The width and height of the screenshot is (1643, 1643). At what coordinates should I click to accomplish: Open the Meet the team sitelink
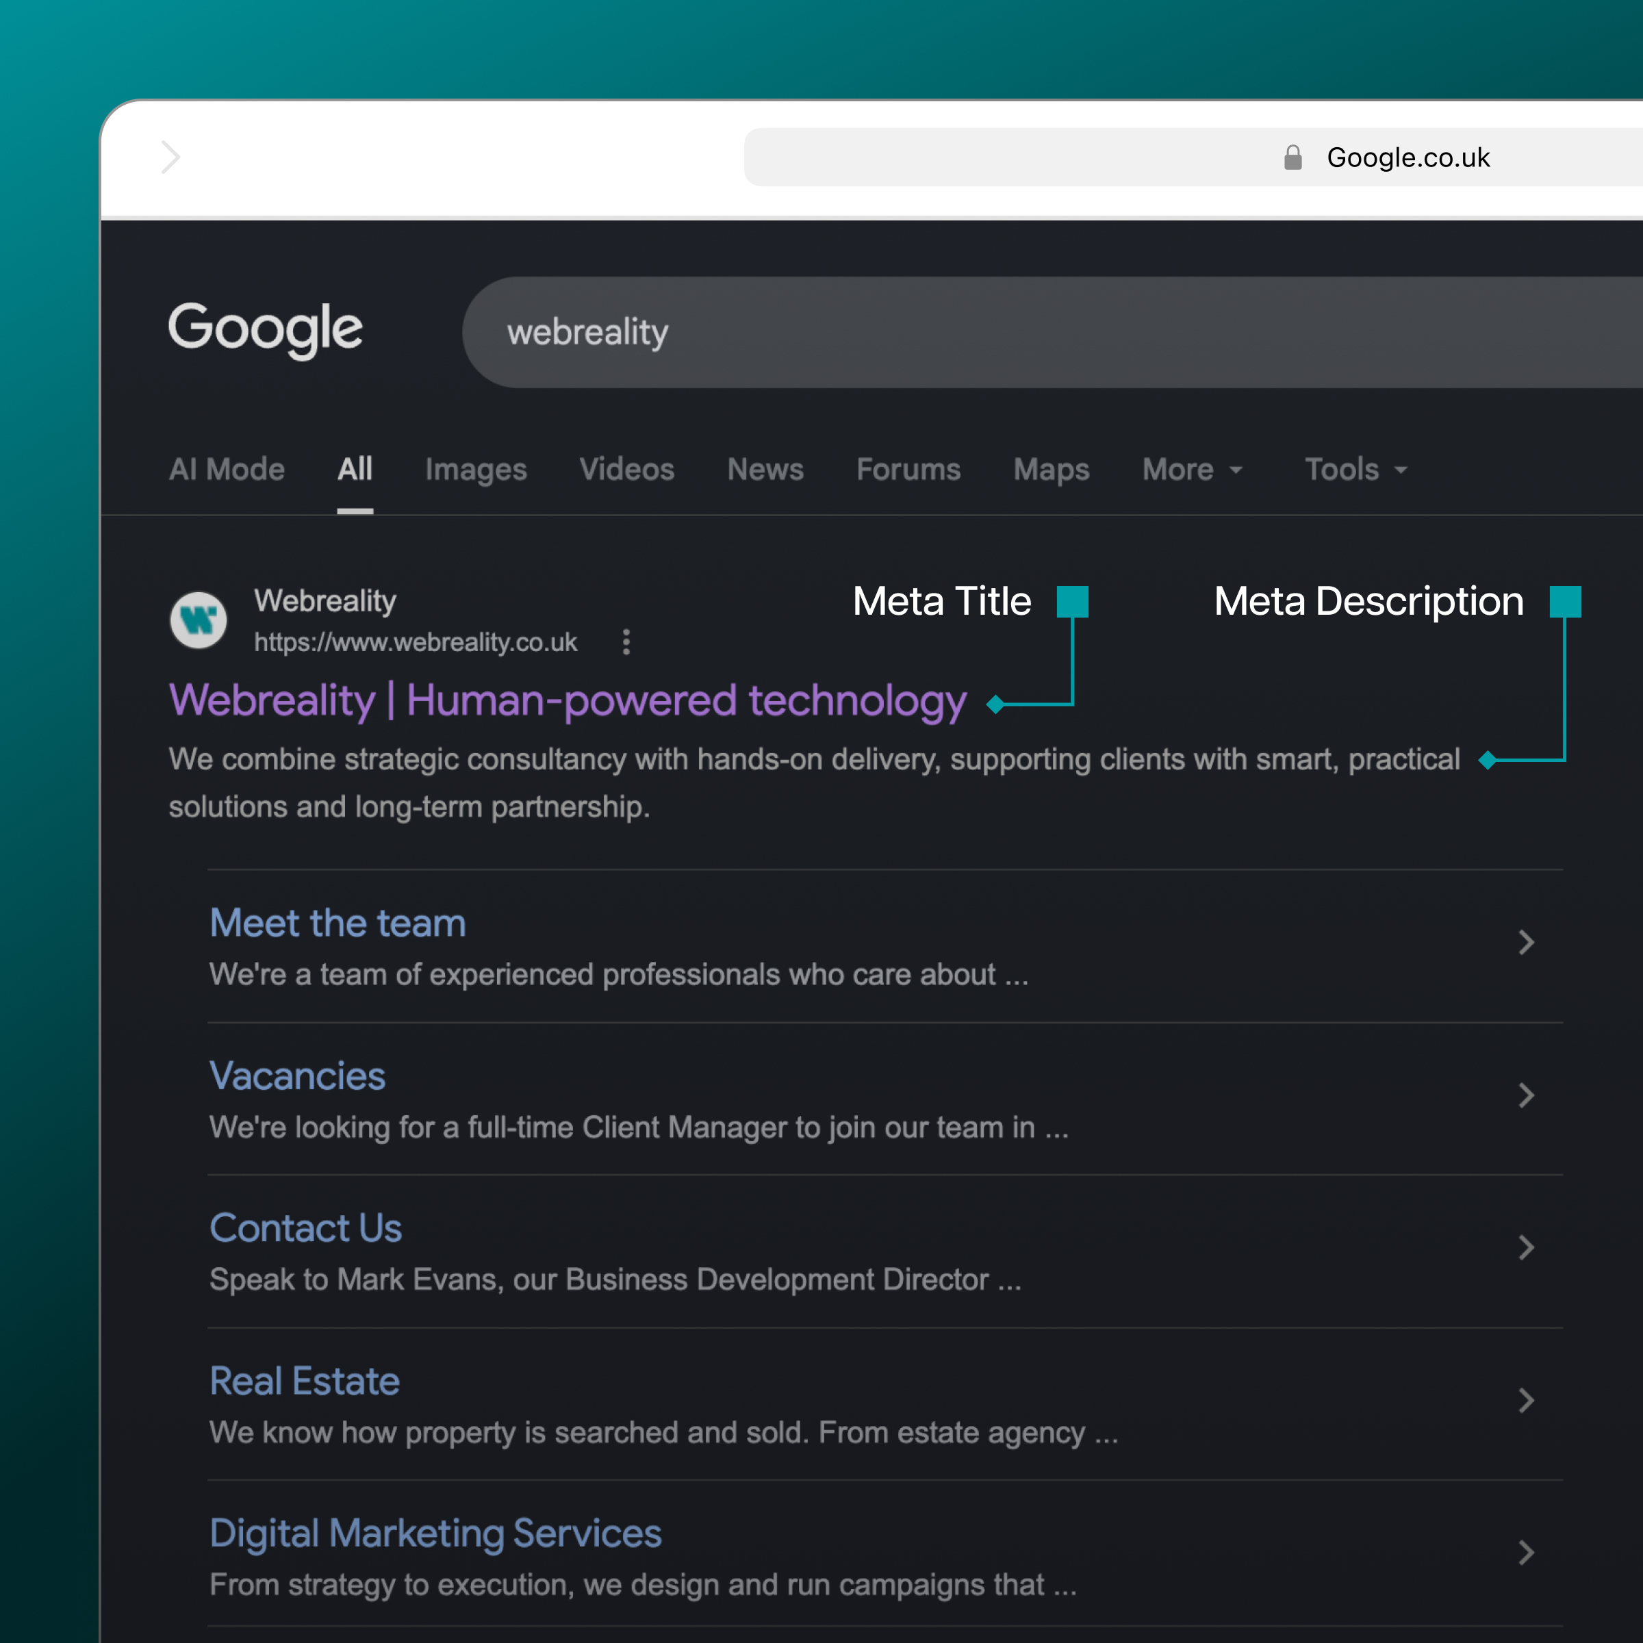click(x=337, y=924)
